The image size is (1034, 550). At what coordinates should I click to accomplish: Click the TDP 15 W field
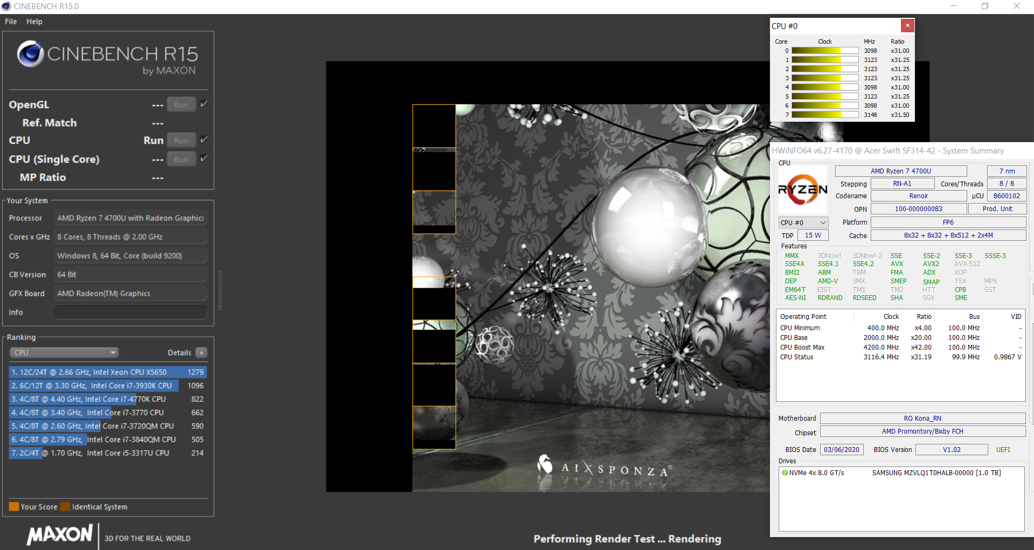click(x=813, y=235)
